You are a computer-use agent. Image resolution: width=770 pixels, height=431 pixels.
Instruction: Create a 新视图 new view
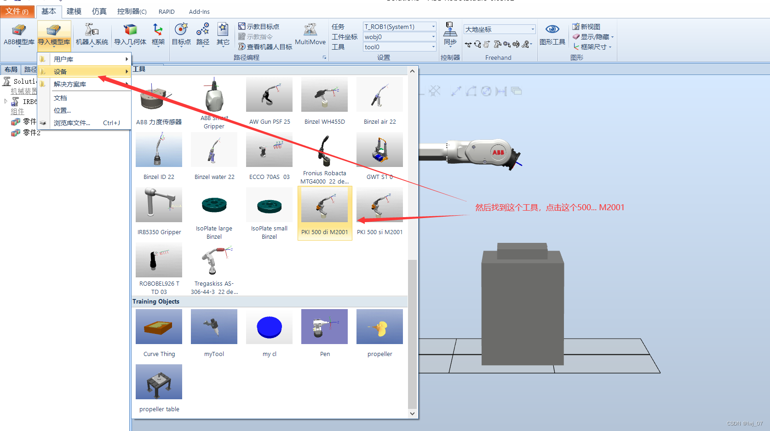(586, 27)
